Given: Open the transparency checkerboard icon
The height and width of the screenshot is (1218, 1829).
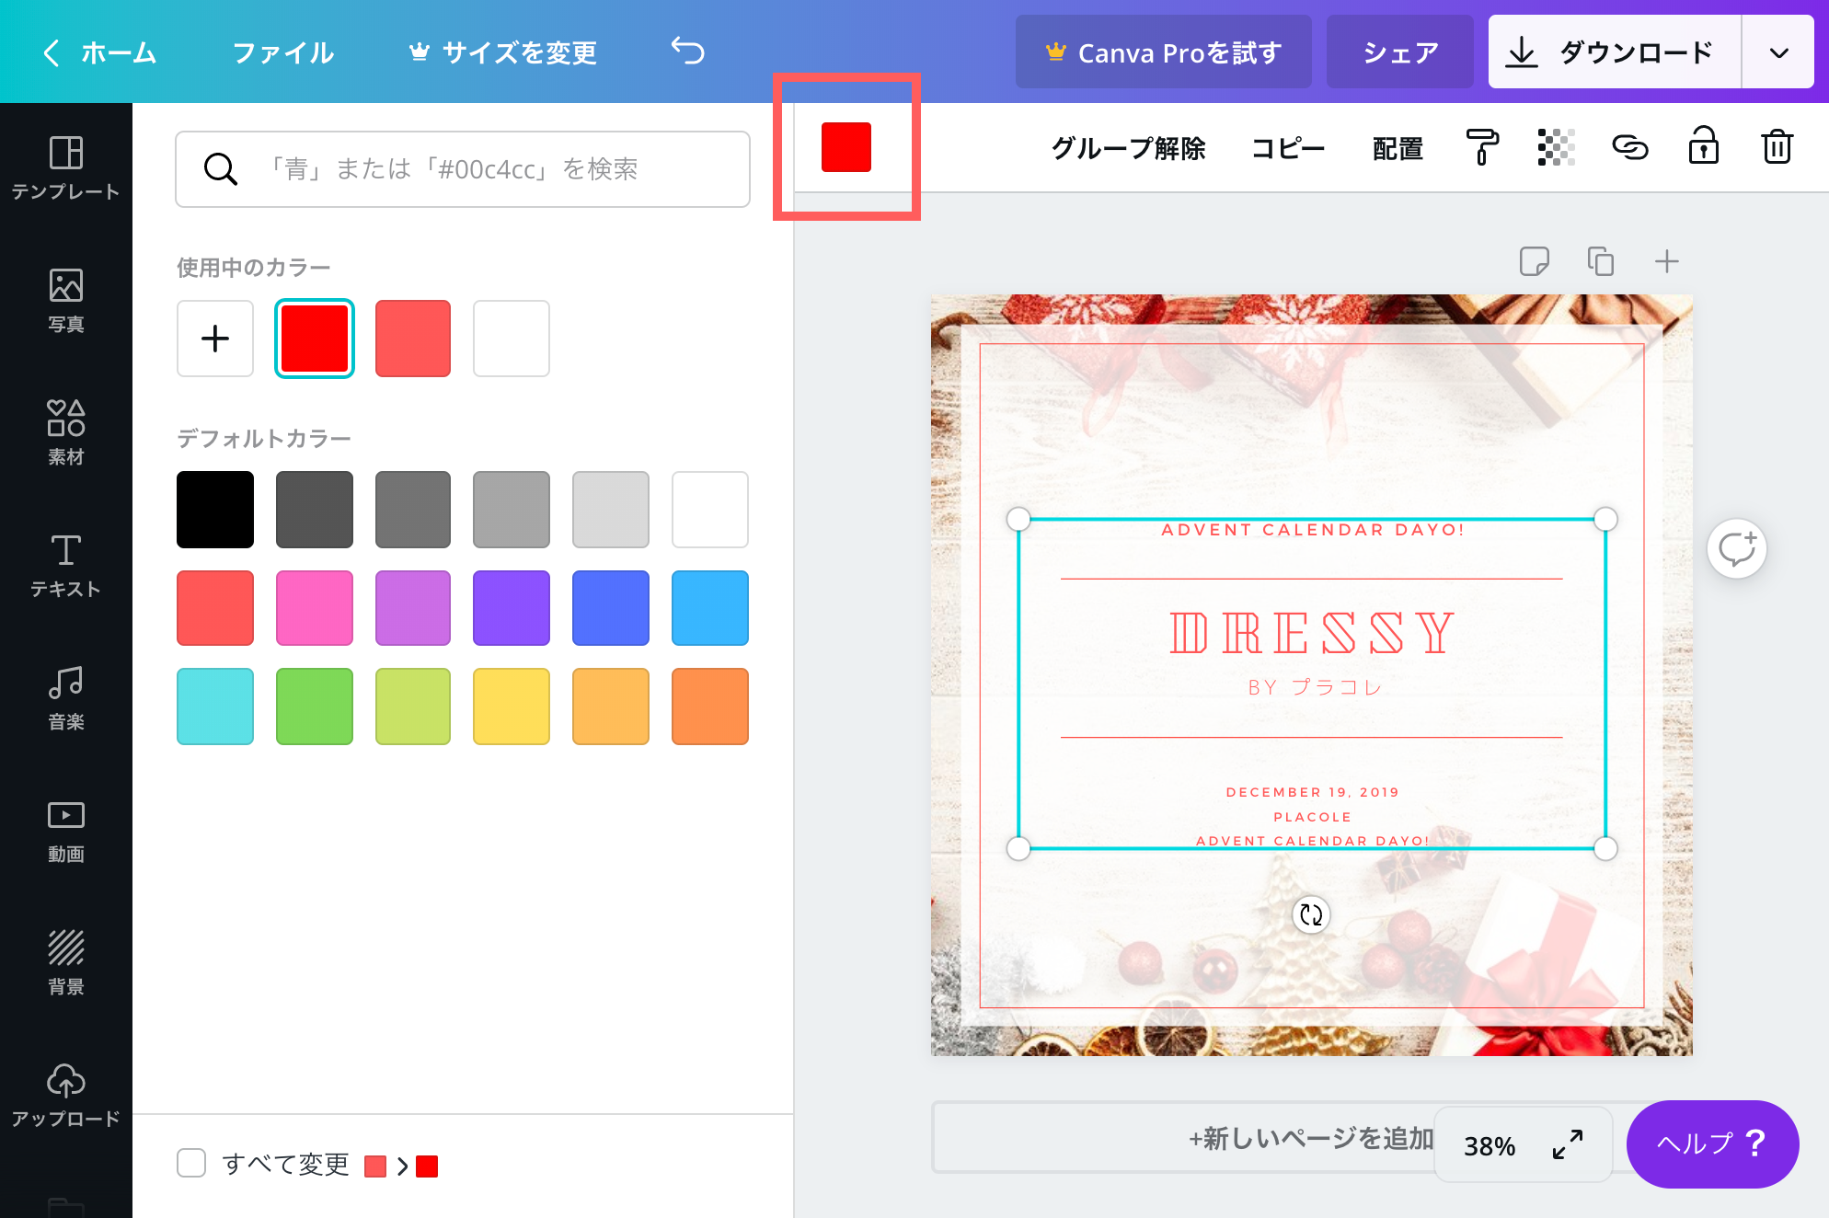Looking at the screenshot, I should [x=1556, y=147].
